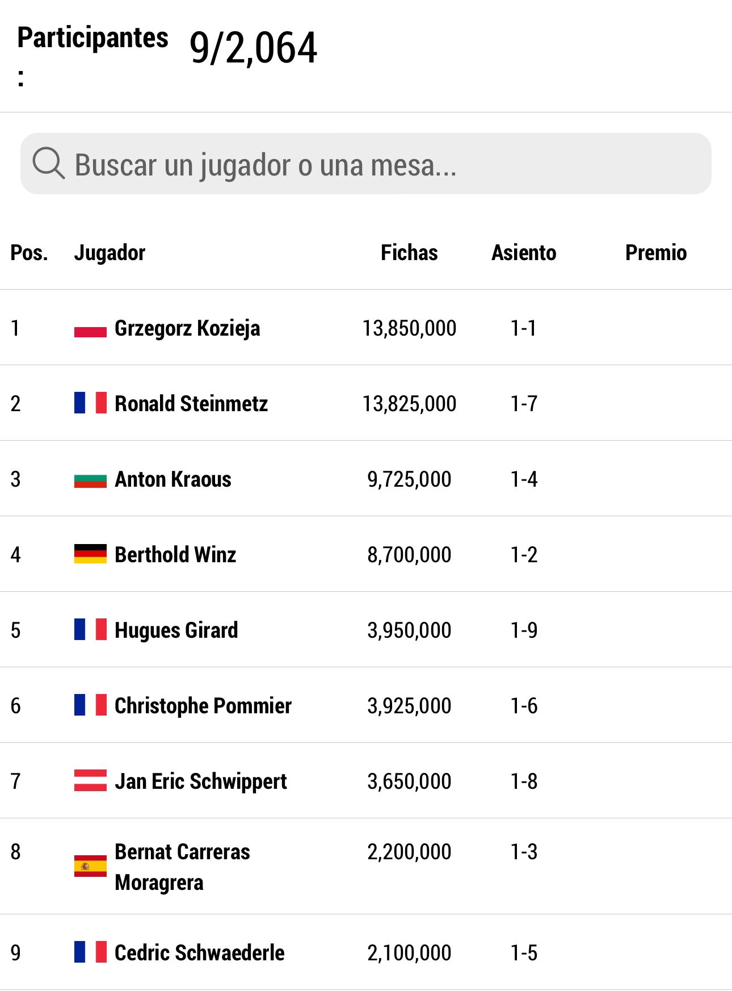Click the magnifying glass search icon
The height and width of the screenshot is (991, 732).
point(48,164)
